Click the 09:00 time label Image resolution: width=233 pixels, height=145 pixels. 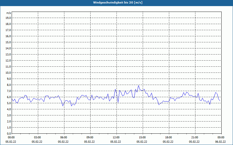point(90,137)
